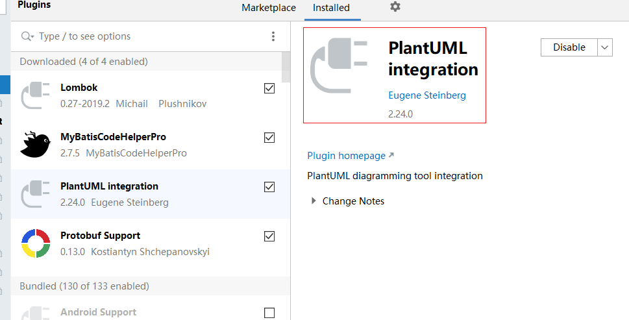The height and width of the screenshot is (320, 629).
Task: Select the Installed tab
Action: coord(331,8)
